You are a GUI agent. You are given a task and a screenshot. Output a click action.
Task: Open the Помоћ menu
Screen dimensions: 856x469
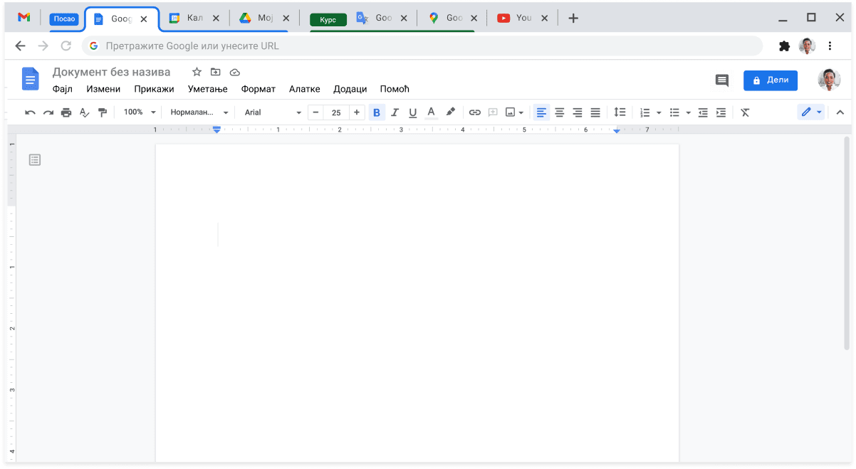[x=395, y=89]
